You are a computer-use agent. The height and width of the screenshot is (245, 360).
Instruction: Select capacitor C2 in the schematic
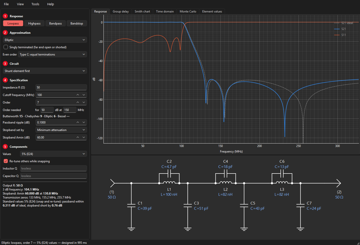coord(169,173)
